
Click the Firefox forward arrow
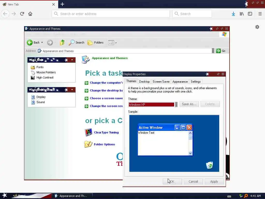coord(14,14)
